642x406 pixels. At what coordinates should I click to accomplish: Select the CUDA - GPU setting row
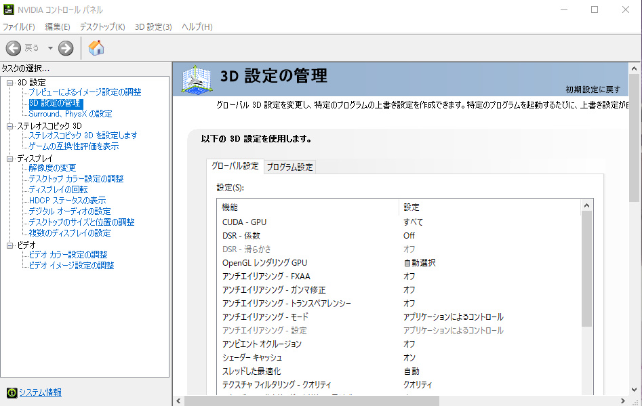(399, 222)
